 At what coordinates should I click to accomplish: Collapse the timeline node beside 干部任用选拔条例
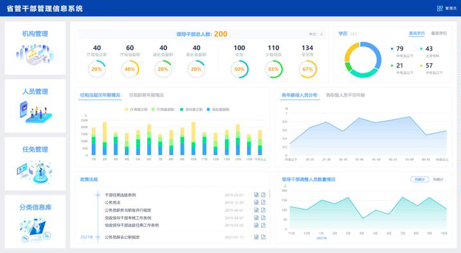98,194
